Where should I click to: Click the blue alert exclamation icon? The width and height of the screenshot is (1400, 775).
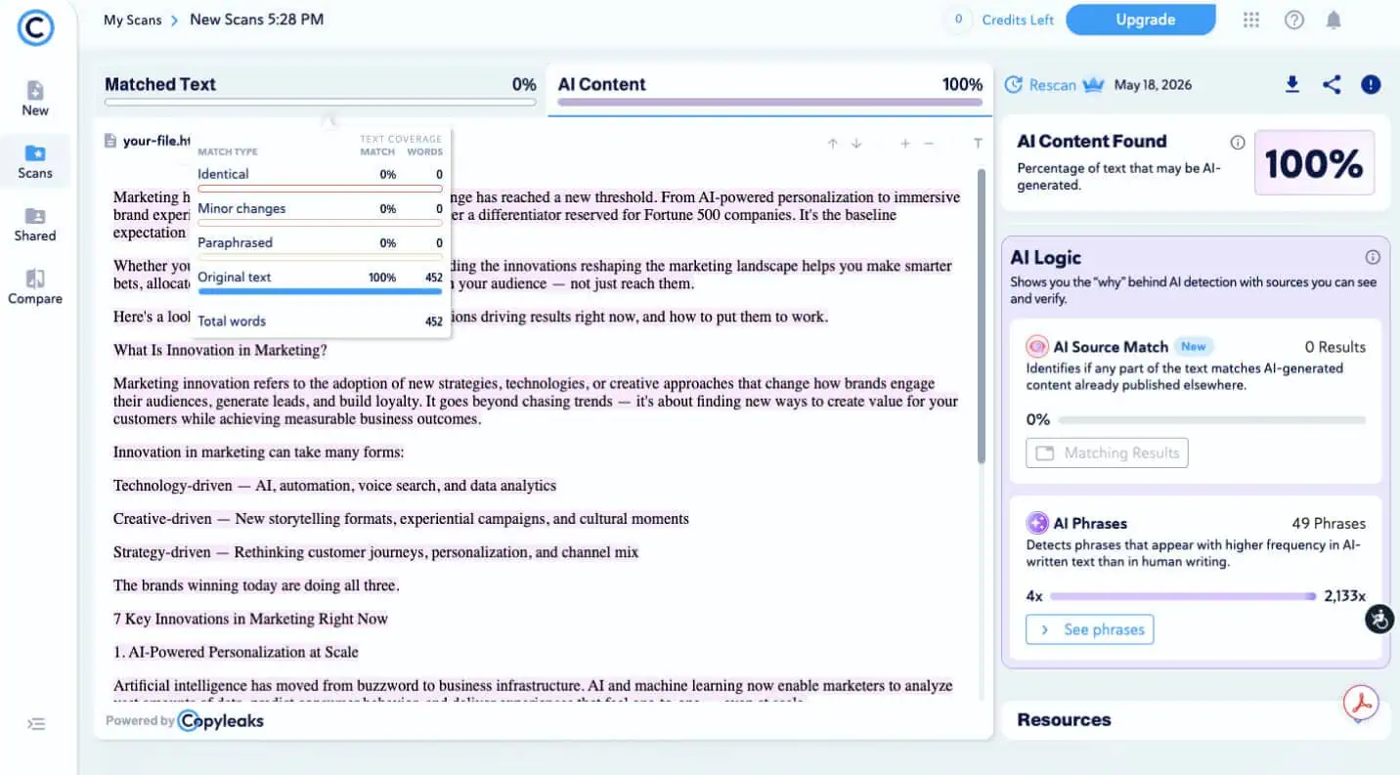[1371, 85]
